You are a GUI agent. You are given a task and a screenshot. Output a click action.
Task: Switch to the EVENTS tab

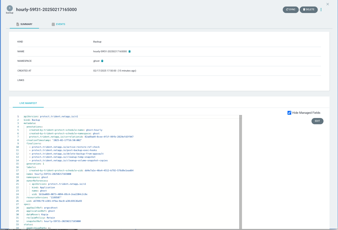(58, 24)
